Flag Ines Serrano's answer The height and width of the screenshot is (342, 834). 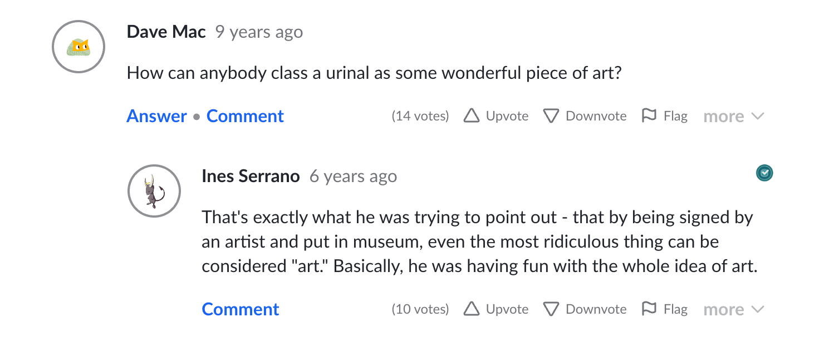pos(665,309)
